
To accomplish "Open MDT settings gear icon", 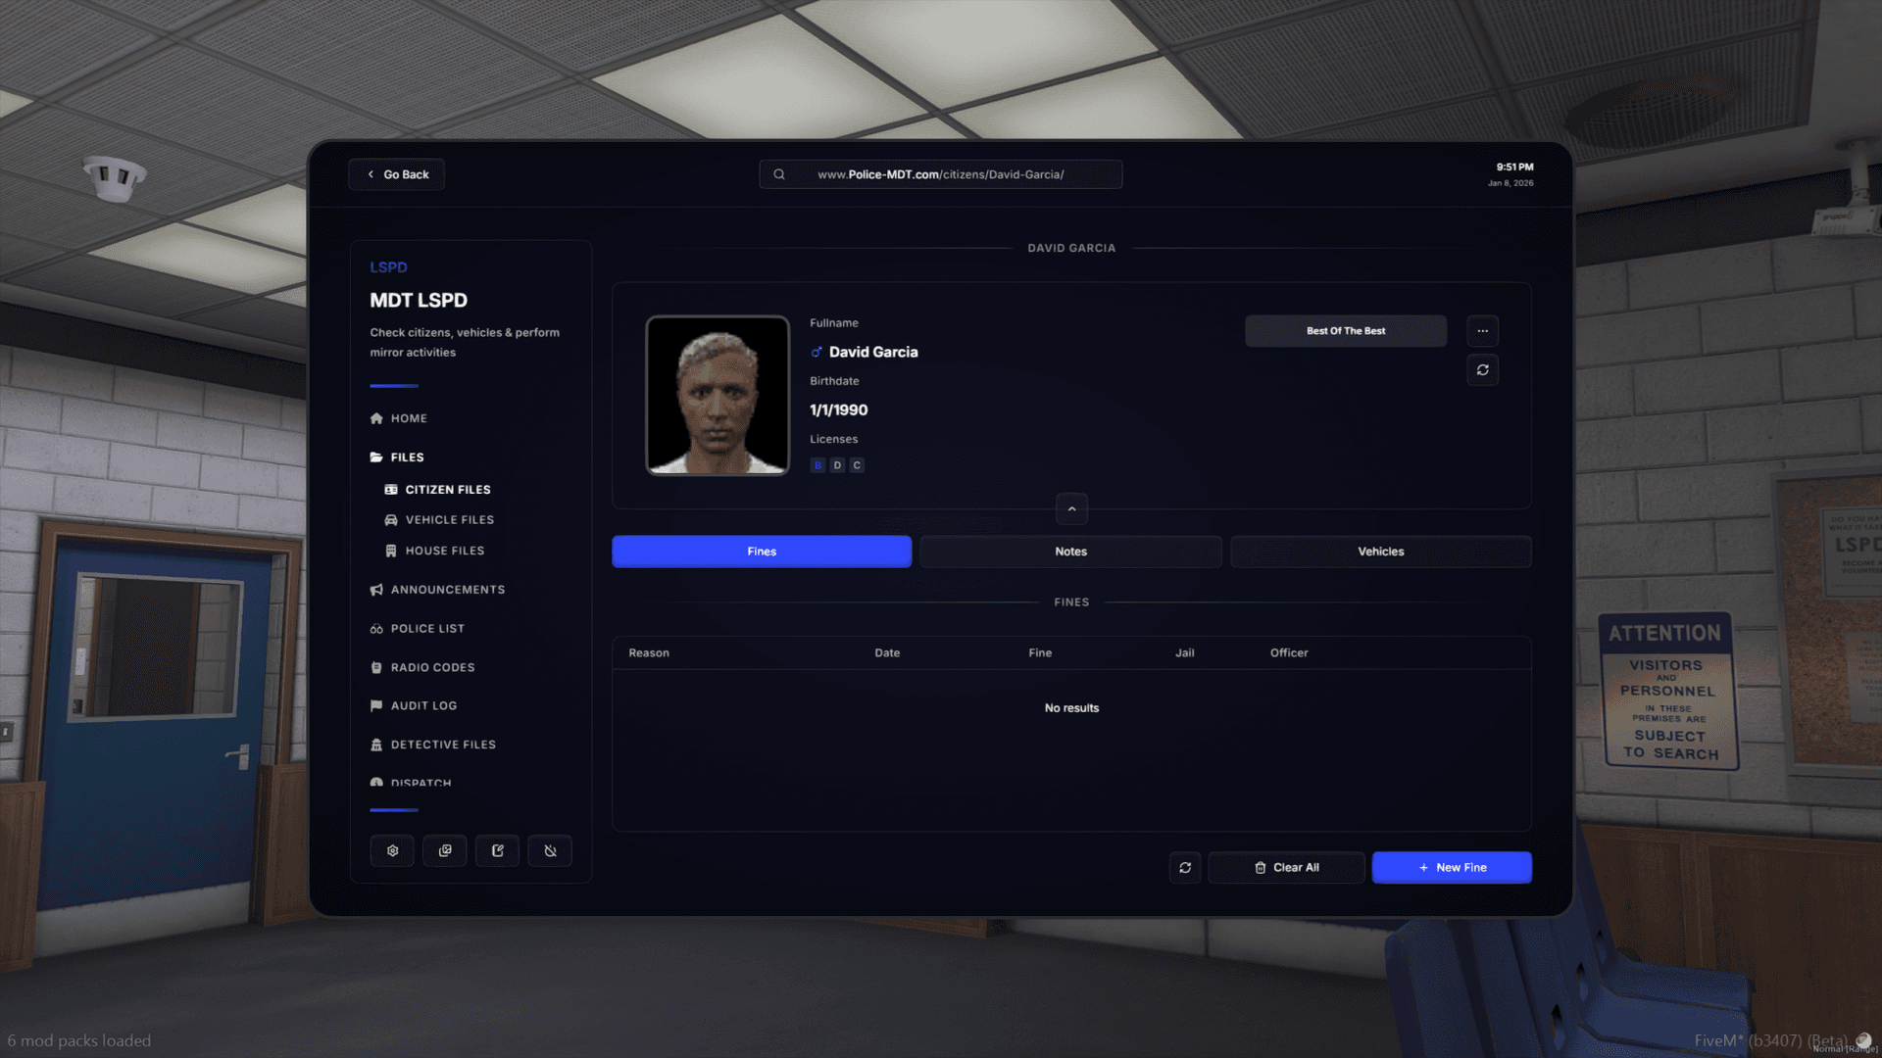I will tap(392, 850).
